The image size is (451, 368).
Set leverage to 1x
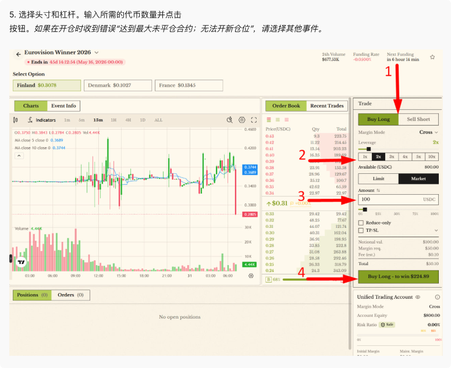point(365,156)
